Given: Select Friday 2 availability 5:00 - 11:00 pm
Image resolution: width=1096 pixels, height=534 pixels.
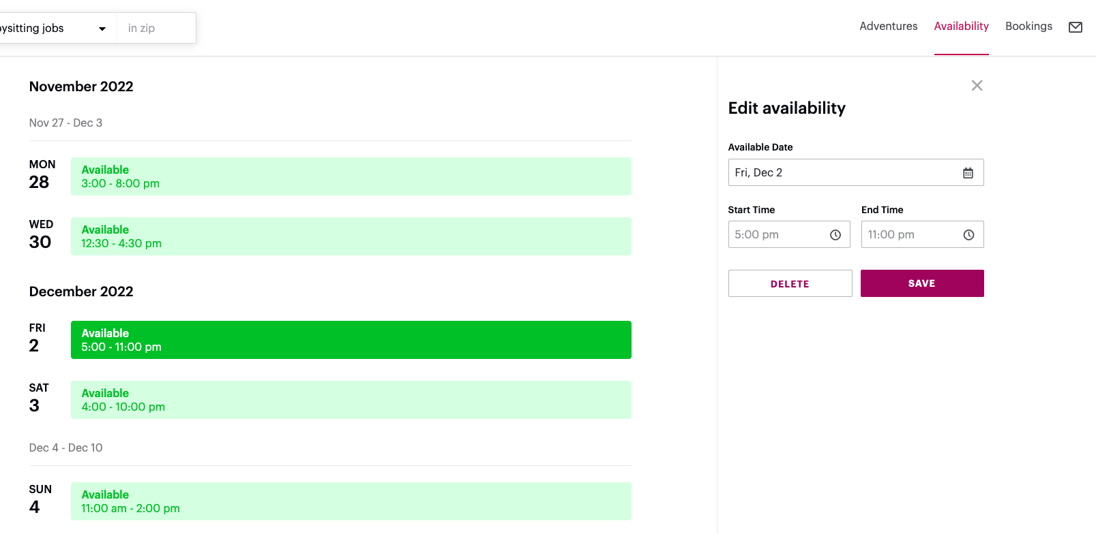Looking at the screenshot, I should click(351, 340).
